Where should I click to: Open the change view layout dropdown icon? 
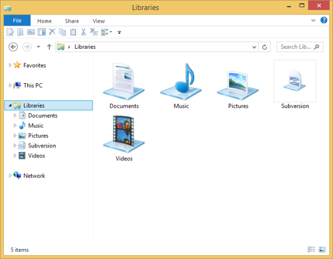107,32
